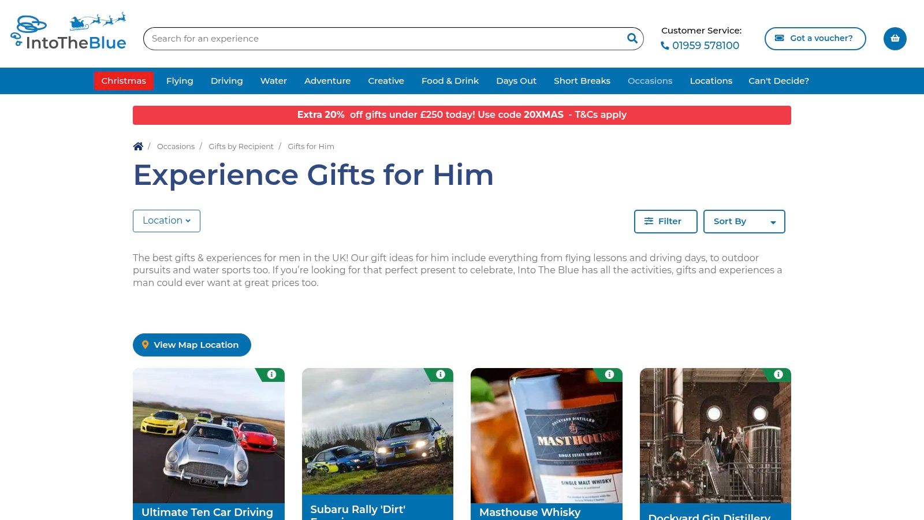The image size is (924, 520).
Task: Click View Map Location button
Action: (x=192, y=345)
